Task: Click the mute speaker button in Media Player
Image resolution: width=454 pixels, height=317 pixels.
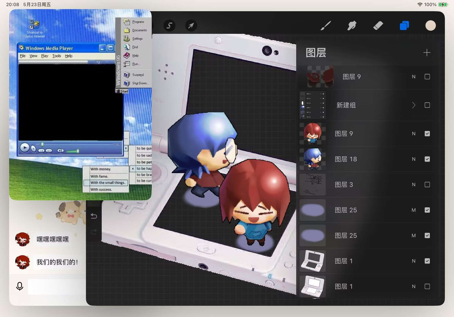Action: point(61,151)
